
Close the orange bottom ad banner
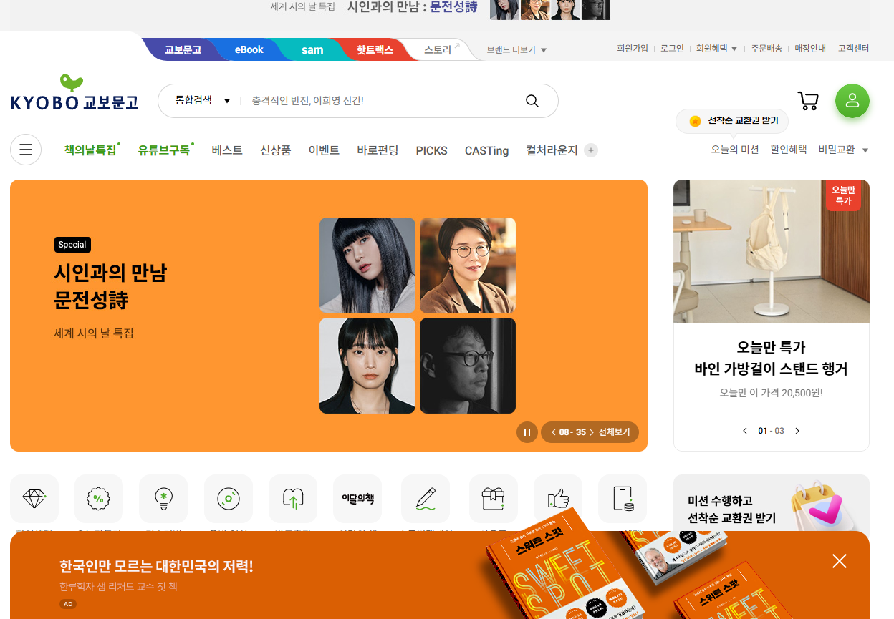tap(840, 561)
